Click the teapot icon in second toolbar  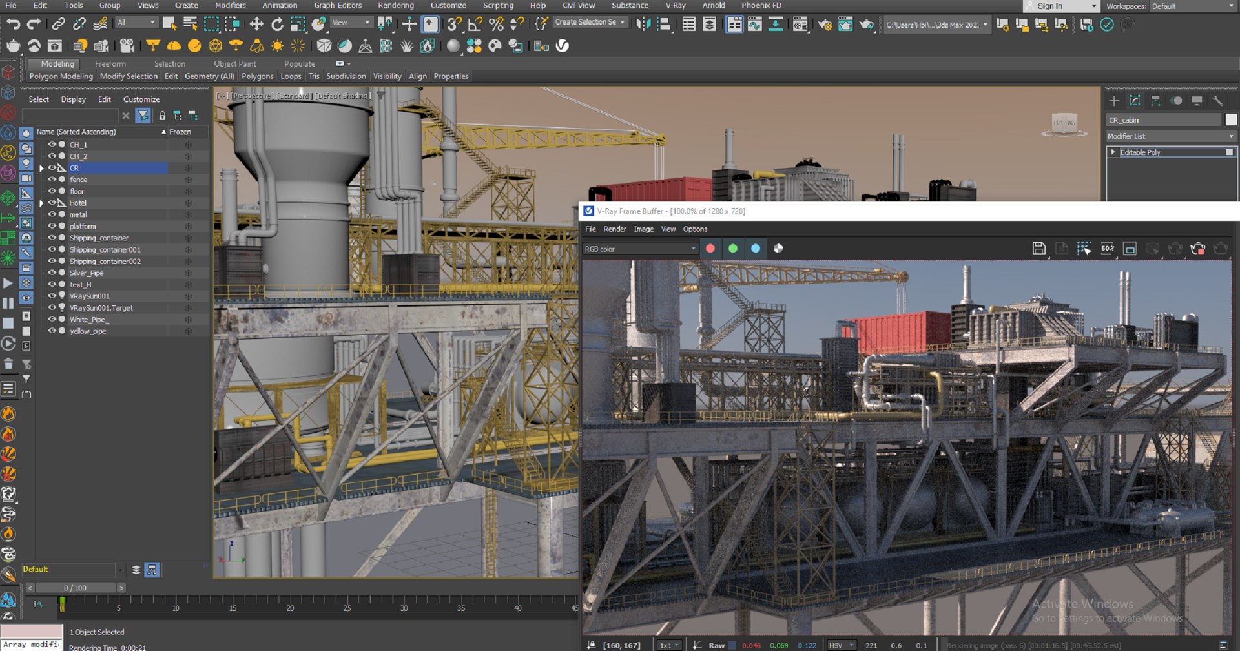tap(13, 46)
